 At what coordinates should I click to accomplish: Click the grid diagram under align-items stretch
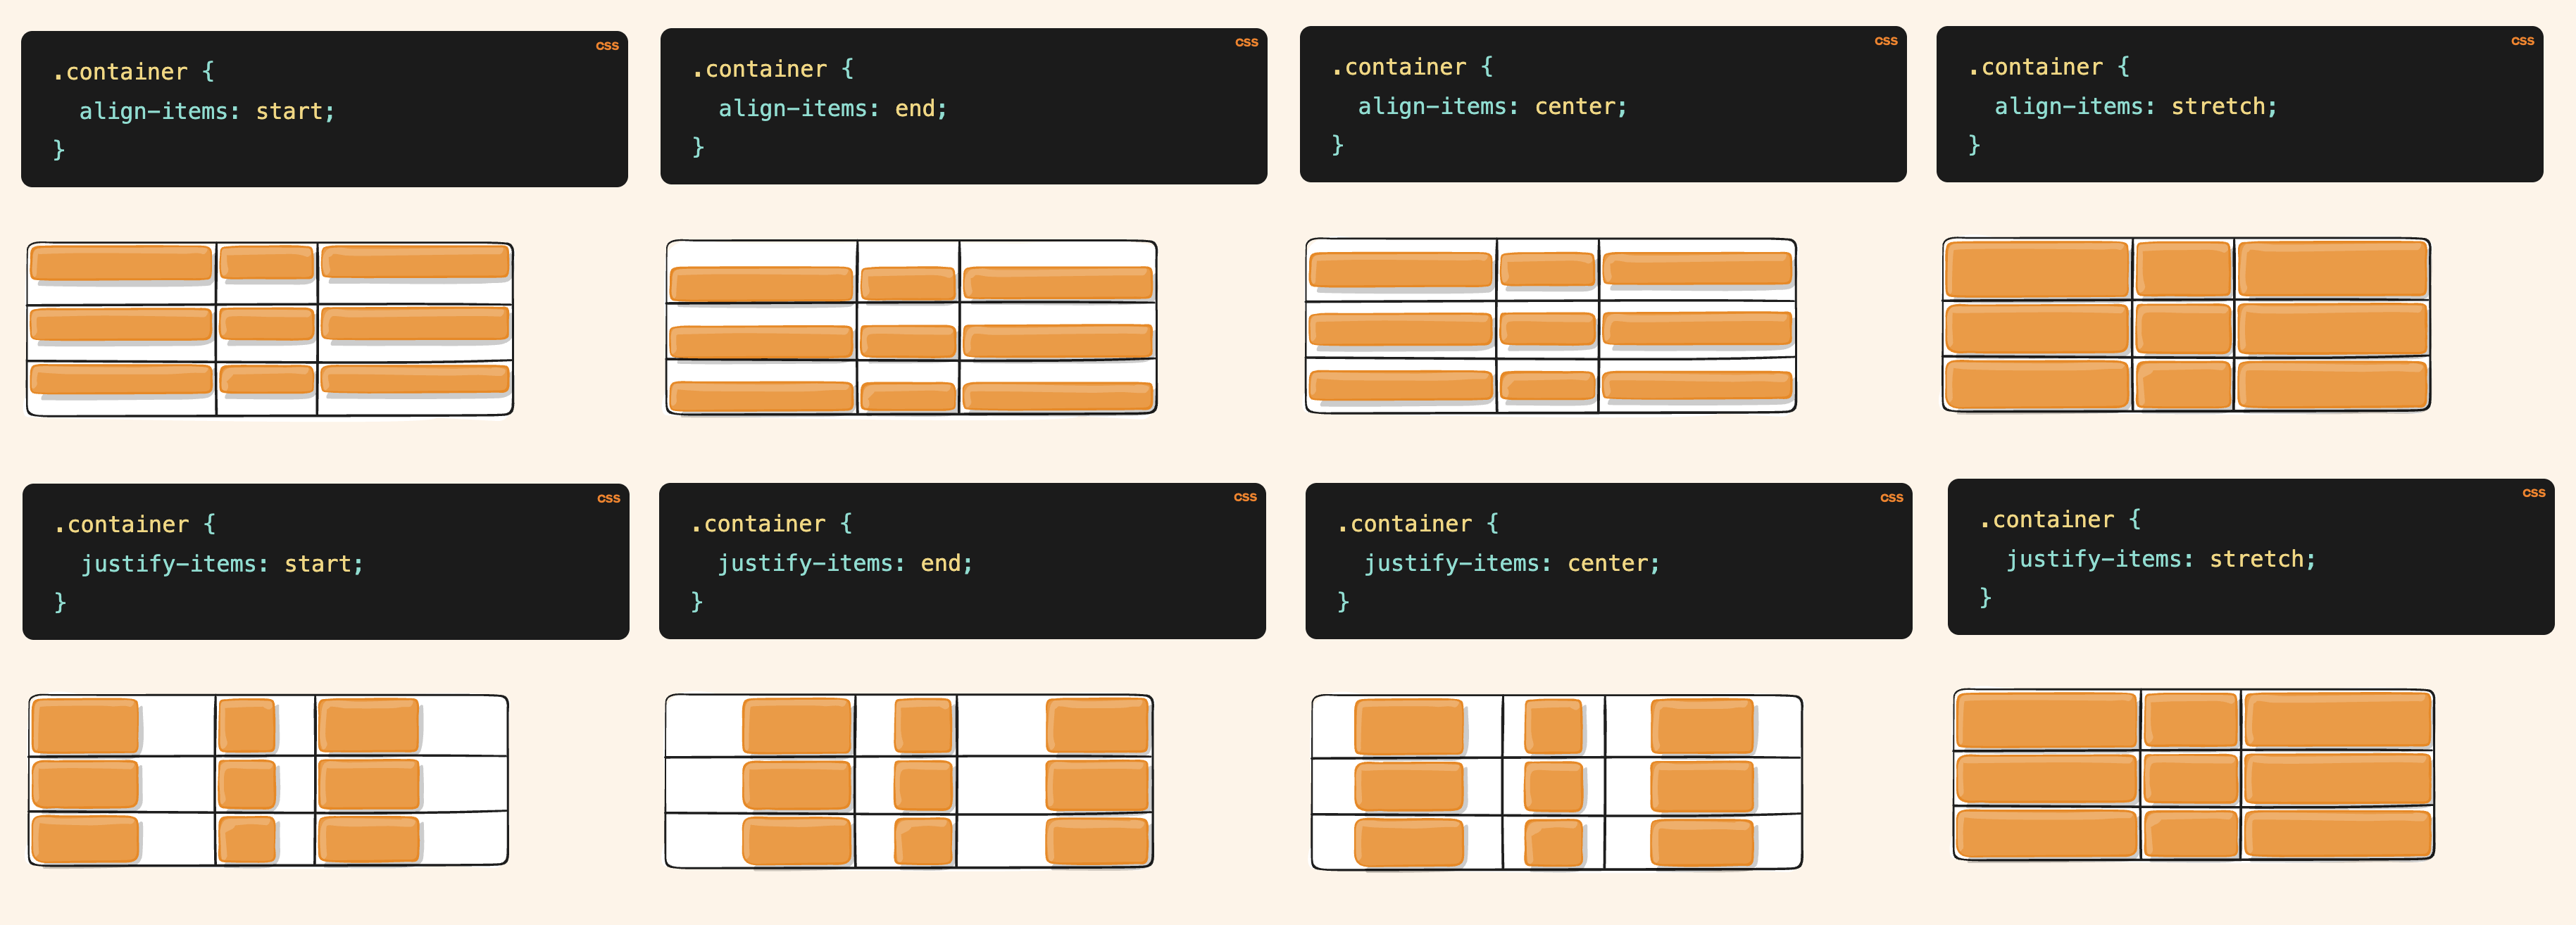[2186, 324]
